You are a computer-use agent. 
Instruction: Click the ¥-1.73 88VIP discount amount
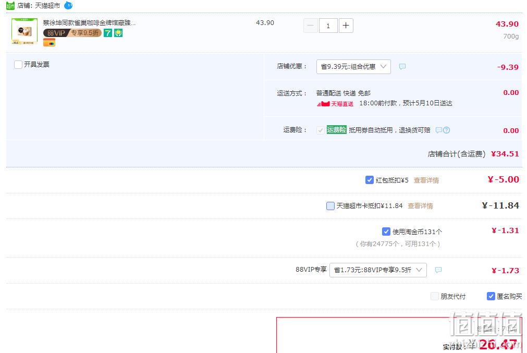coord(505,271)
